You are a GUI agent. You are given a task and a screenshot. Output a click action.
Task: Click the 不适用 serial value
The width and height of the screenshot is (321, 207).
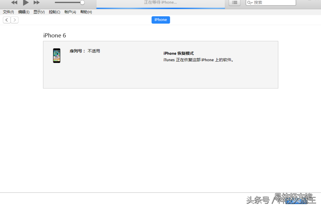94,51
